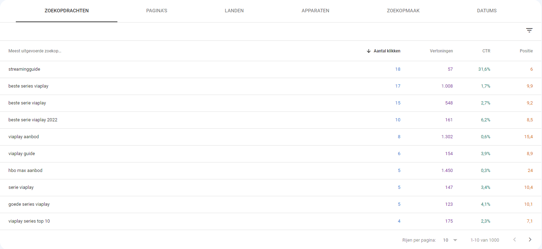Open the rows per page dropdown
The width and height of the screenshot is (542, 249).
pyautogui.click(x=450, y=240)
